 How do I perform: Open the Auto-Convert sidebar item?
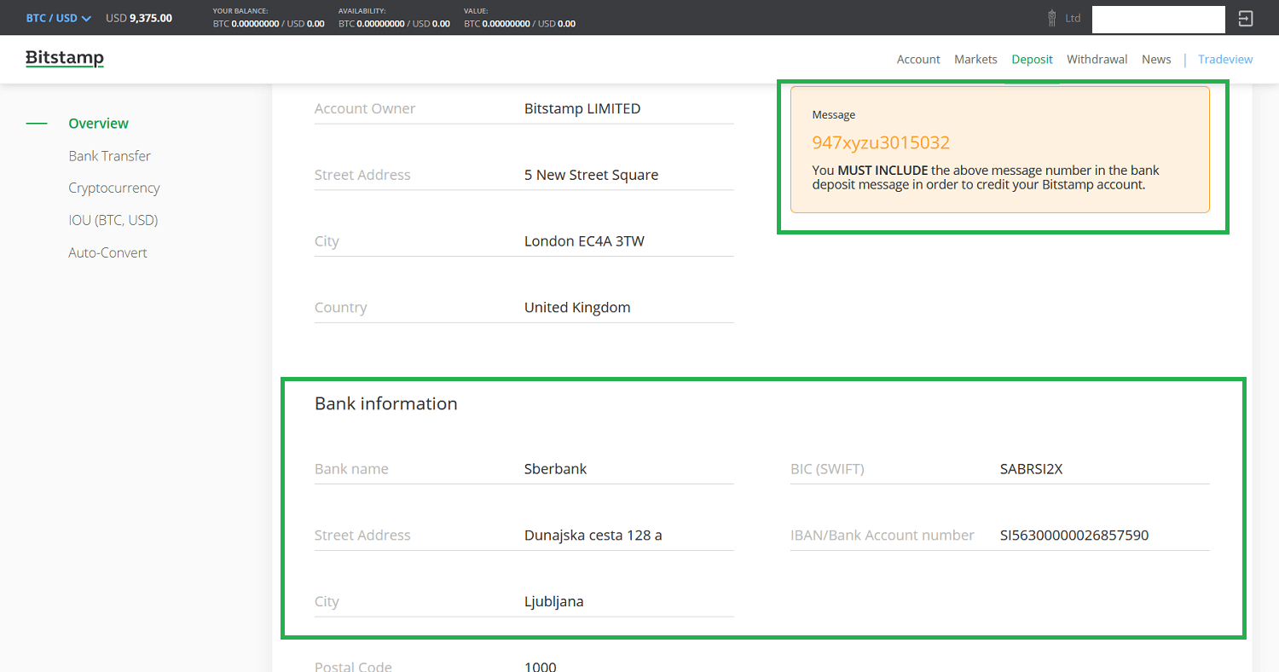[108, 252]
